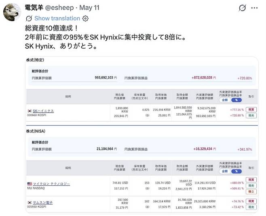Viewport: 266px width, 216px height.
Task: Click the 102 holding quantity for サムスン電子
Action: pyautogui.click(x=147, y=201)
